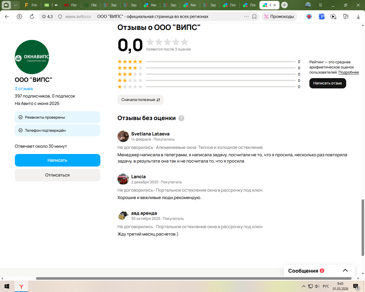
Task: Open the Lancia reviewer name
Action: (x=138, y=177)
